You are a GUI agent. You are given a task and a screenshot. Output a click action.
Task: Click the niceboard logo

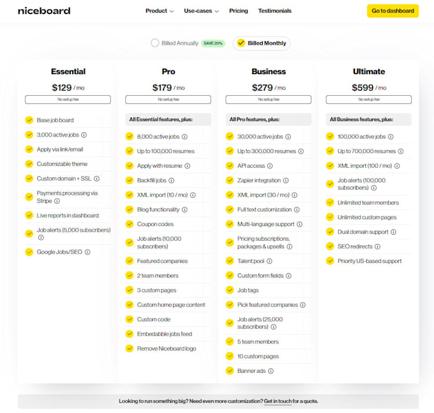tap(44, 11)
